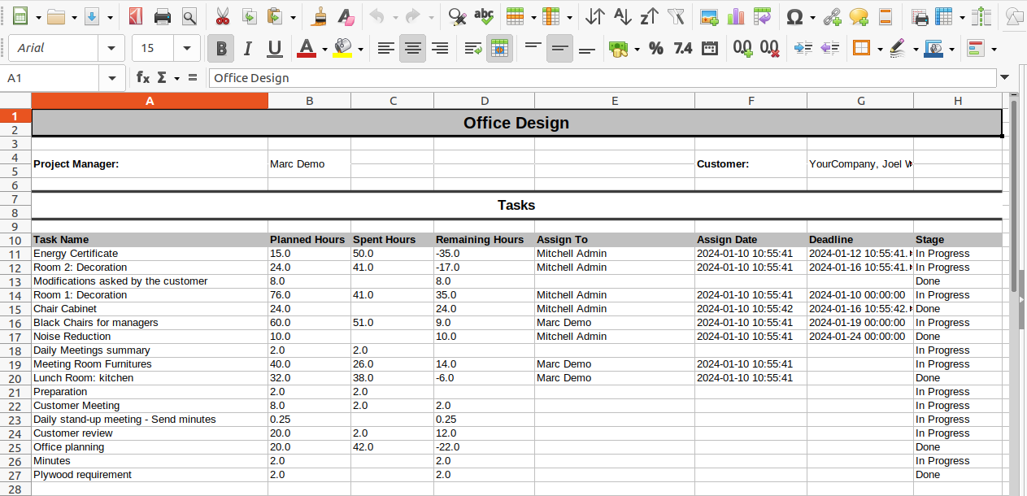Open the currency format dropdown arrow
The width and height of the screenshot is (1027, 496).
[x=637, y=49]
